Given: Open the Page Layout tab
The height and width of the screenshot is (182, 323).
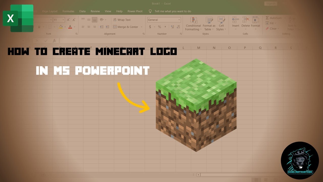Looking at the screenshot, I should [x=50, y=11].
